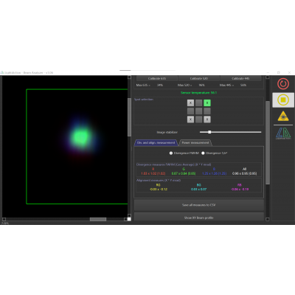Click the yellow stop acquisition icon
Viewport: 295px width, 295px height.
pyautogui.click(x=283, y=100)
